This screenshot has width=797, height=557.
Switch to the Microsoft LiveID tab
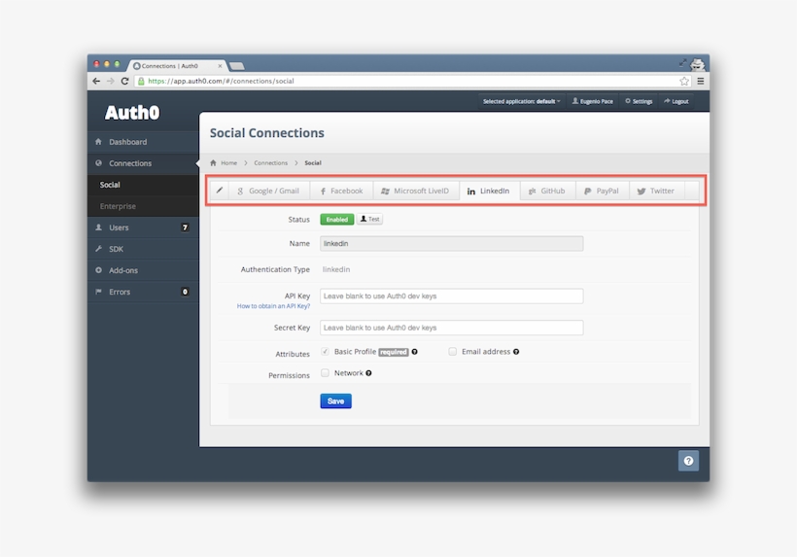pos(416,191)
